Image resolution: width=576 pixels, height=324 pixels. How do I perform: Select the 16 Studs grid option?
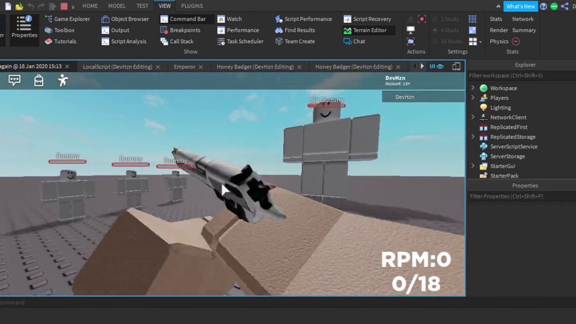coord(446,41)
